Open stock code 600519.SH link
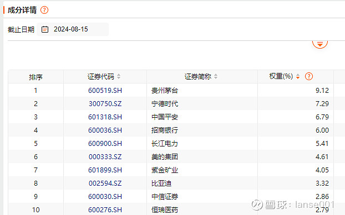 [x=105, y=91]
